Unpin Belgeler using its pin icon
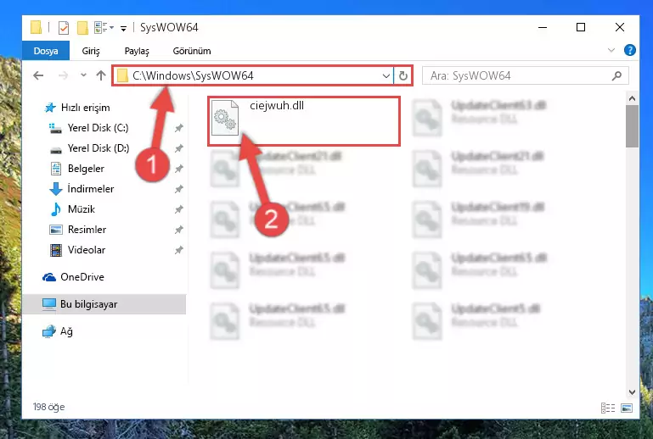The height and width of the screenshot is (439, 653). (x=178, y=169)
